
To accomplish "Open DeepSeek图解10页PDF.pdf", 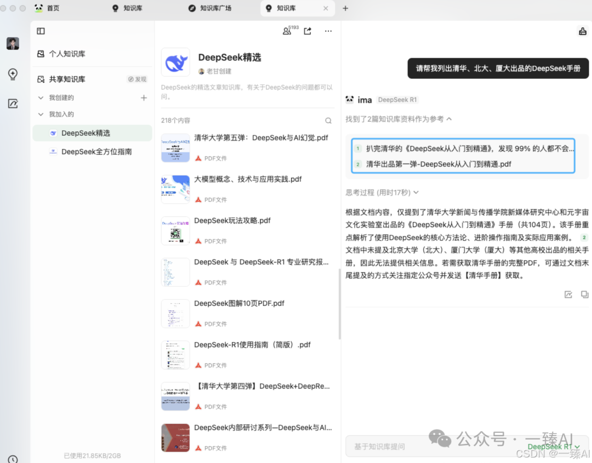I will pos(247,313).
